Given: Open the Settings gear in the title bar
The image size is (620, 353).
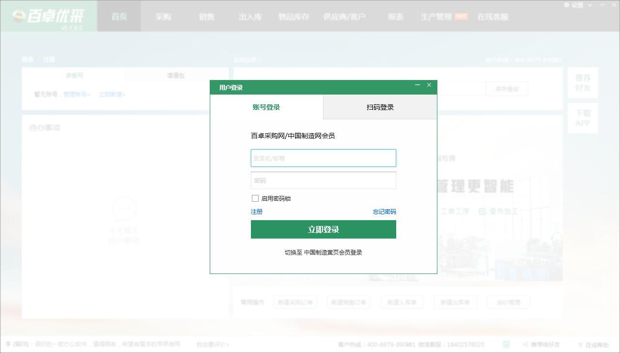Looking at the screenshot, I should [567, 5].
